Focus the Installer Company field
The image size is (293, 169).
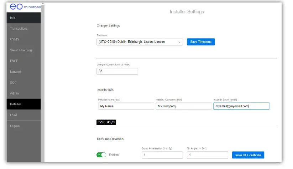pos(183,106)
